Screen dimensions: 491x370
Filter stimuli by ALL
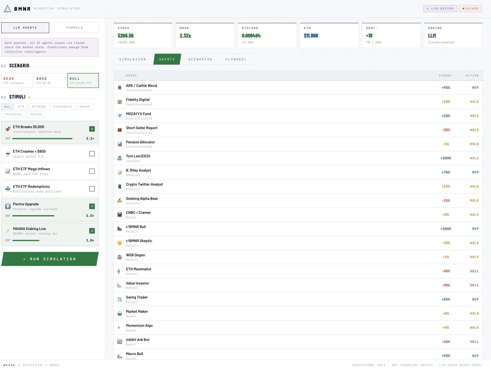pyautogui.click(x=7, y=107)
